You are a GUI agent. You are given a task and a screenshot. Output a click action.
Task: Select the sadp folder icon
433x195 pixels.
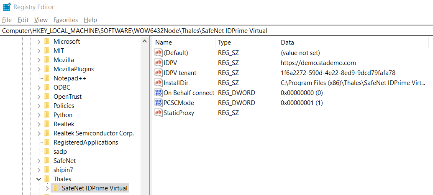(47, 152)
